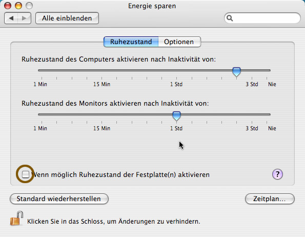The width and height of the screenshot is (305, 237).
Task: Click Standard wiederherstellen button
Action: 59,199
